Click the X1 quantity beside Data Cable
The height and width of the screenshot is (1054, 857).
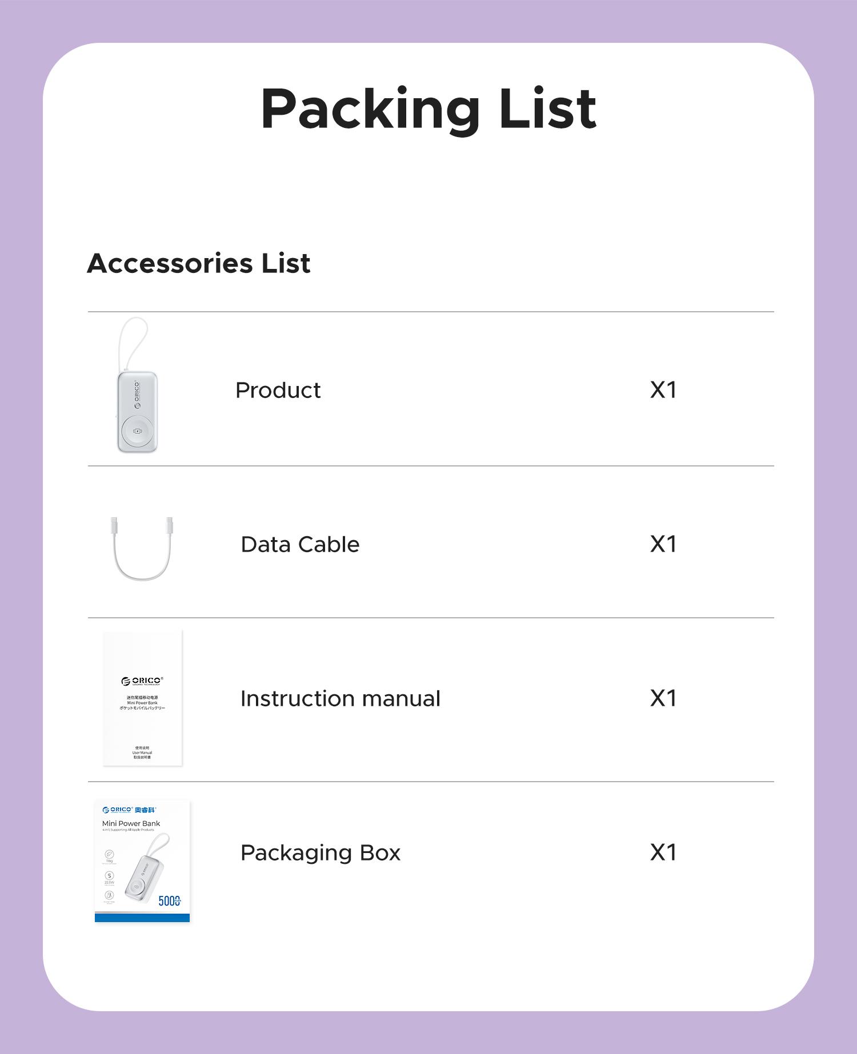663,544
